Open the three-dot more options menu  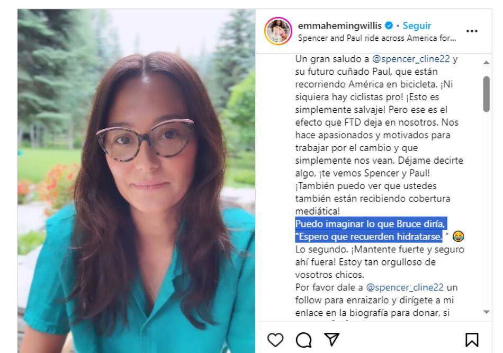tap(472, 31)
